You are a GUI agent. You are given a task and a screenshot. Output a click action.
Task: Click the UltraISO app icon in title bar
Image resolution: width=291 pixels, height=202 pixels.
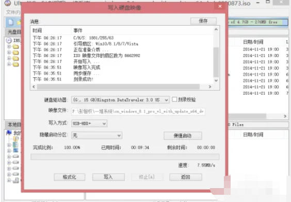tap(8, 3)
